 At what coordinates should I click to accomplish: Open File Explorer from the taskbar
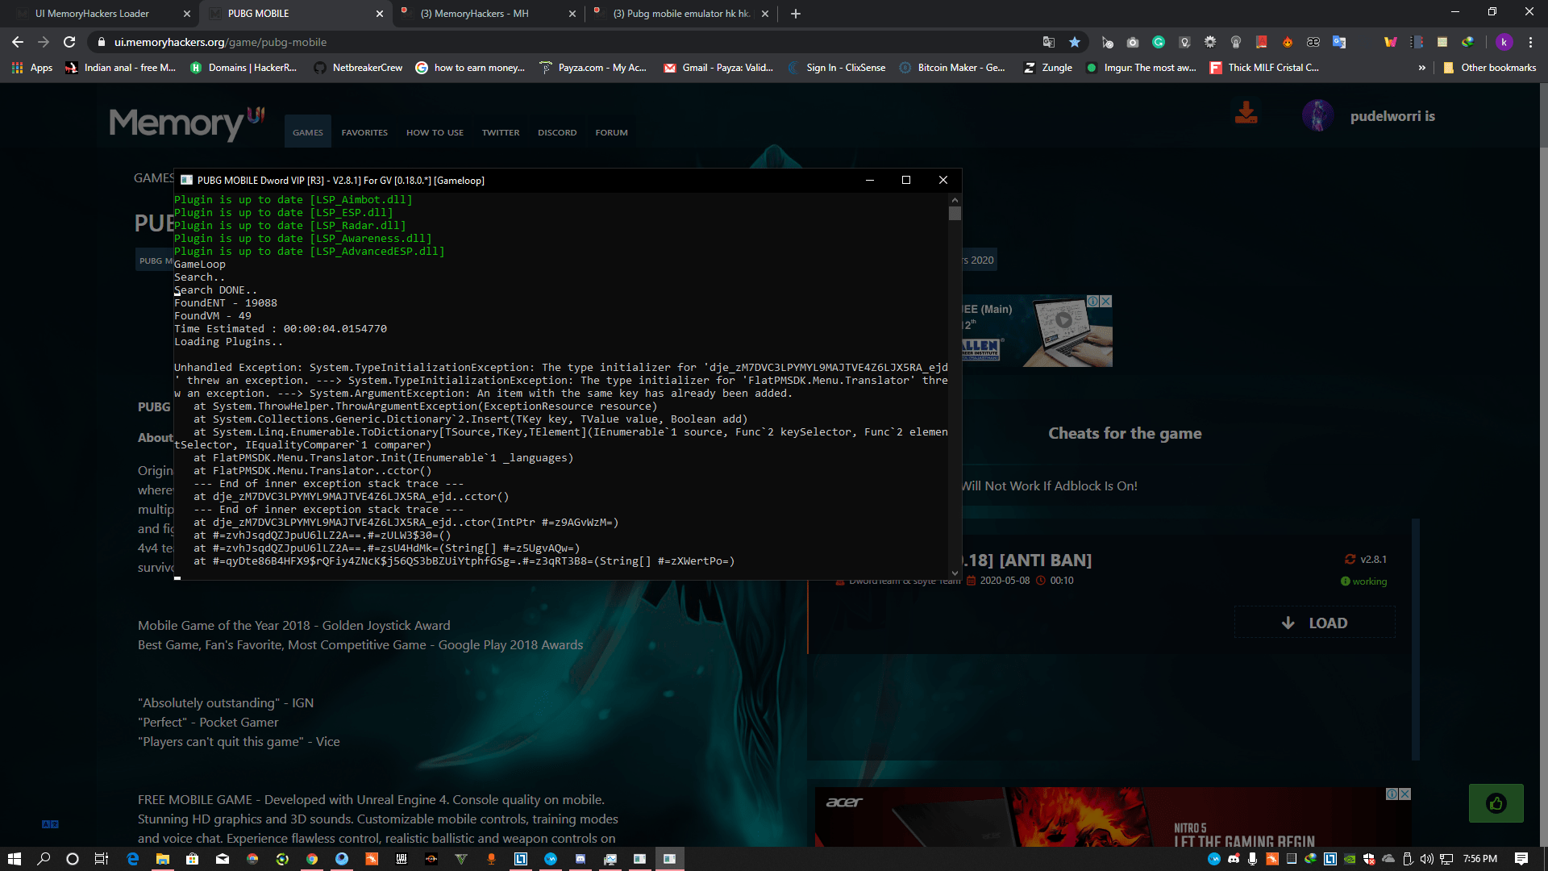pos(162,859)
